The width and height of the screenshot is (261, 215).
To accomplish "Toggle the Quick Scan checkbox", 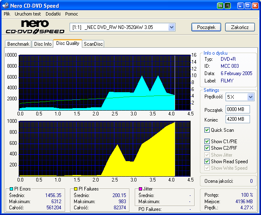I will tap(207, 130).
